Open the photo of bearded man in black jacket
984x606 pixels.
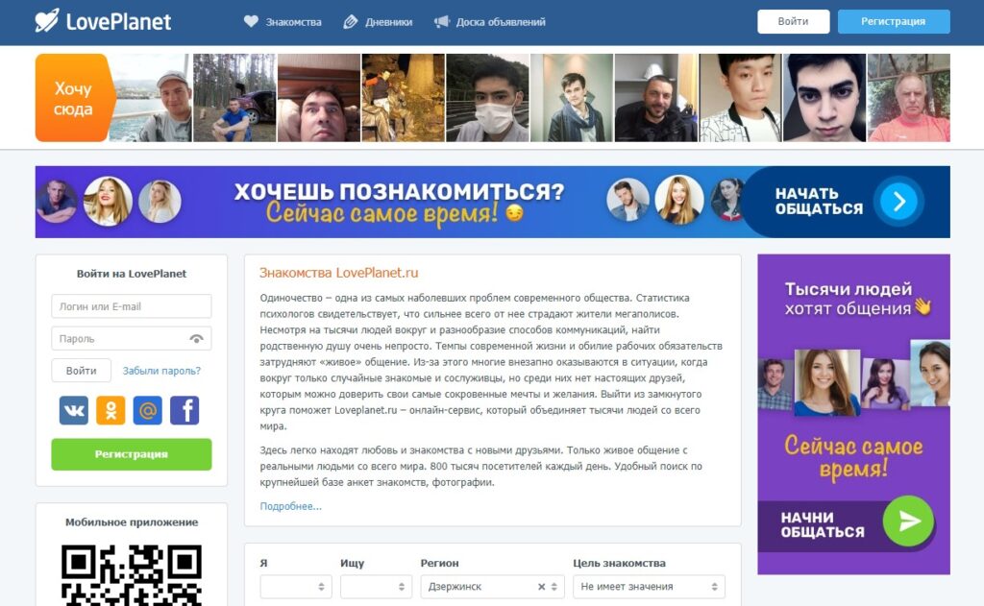pos(655,98)
